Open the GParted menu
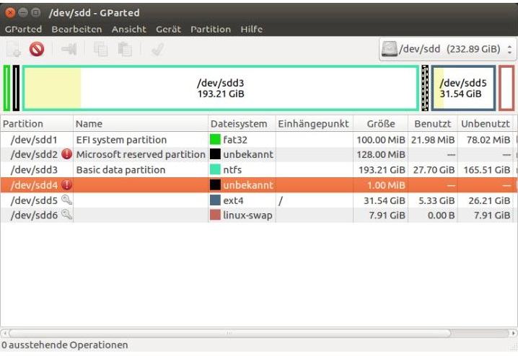Viewport: 518px width, 356px height. 23,30
